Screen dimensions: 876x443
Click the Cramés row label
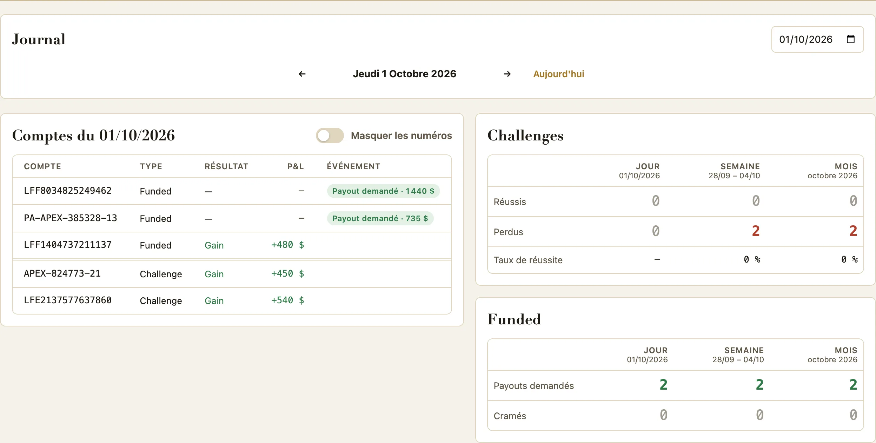click(510, 416)
